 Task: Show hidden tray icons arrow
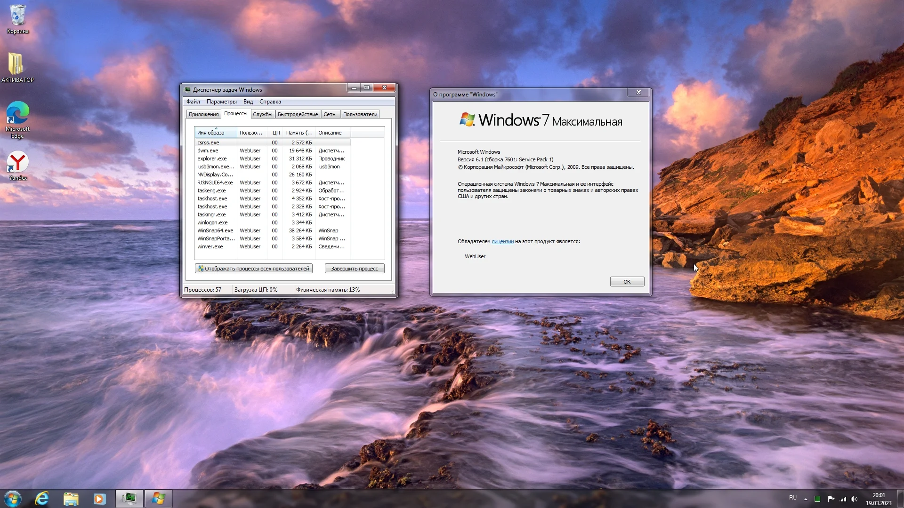tap(806, 499)
